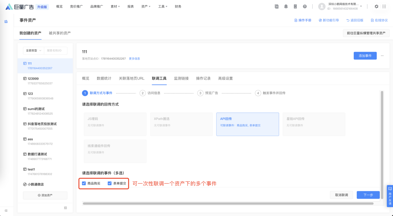Select the 联调工具 tab

coord(159,78)
